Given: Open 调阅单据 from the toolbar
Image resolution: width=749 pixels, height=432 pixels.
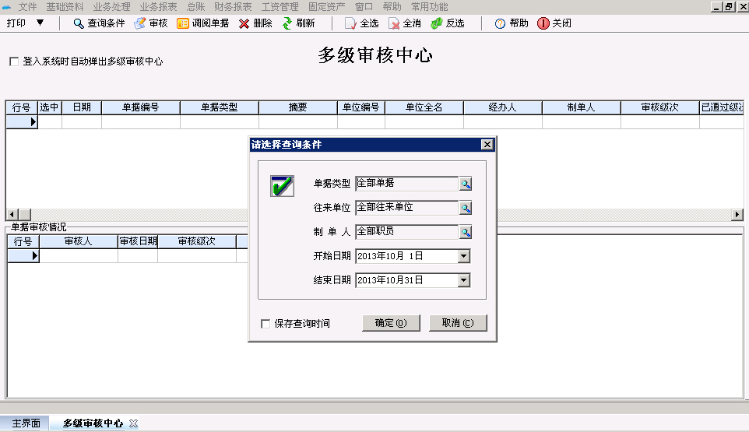Looking at the screenshot, I should point(183,23).
